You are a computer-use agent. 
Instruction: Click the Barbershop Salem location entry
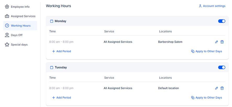170,42
